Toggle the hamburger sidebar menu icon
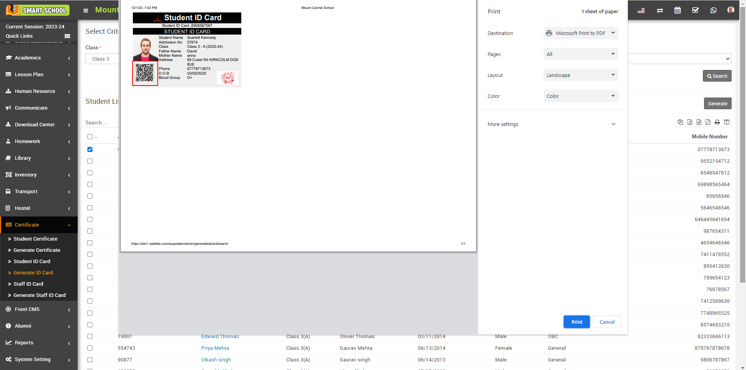Screen dimensions: 746x370 (x=86, y=10)
